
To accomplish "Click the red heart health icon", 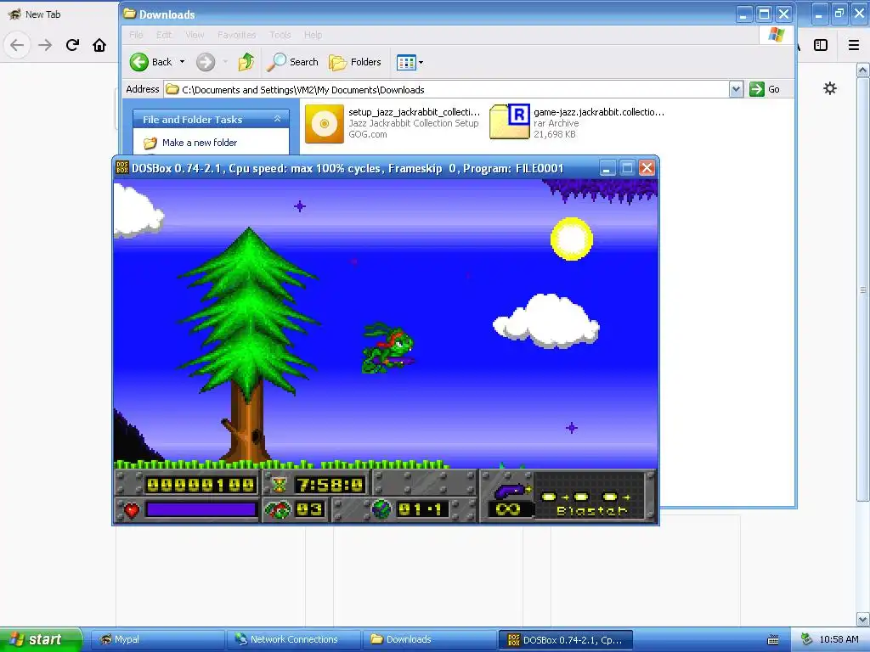I will tap(132, 509).
